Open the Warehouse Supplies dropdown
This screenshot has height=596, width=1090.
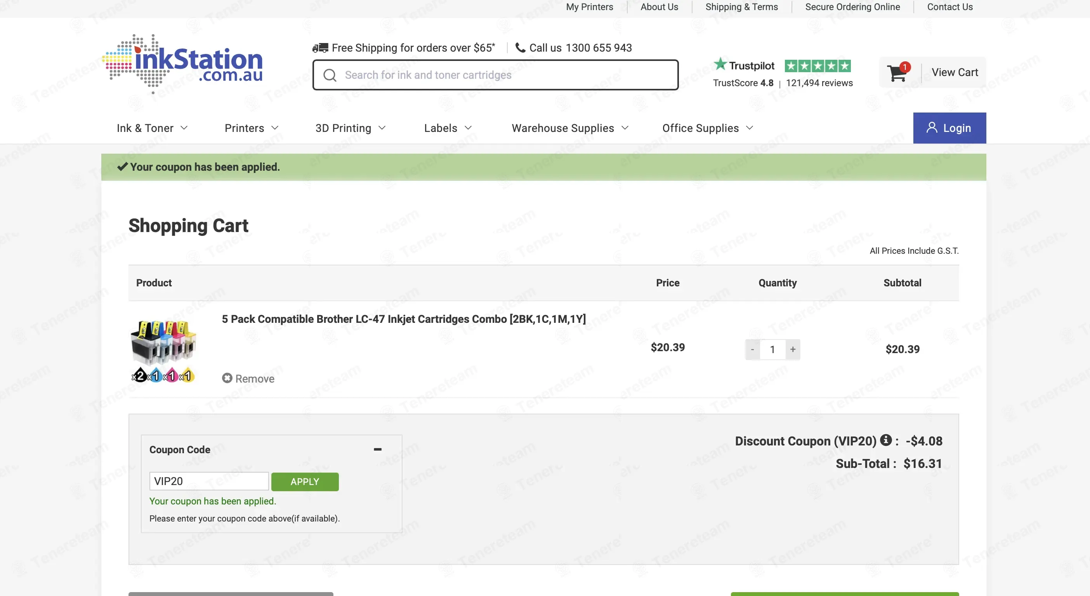(570, 128)
